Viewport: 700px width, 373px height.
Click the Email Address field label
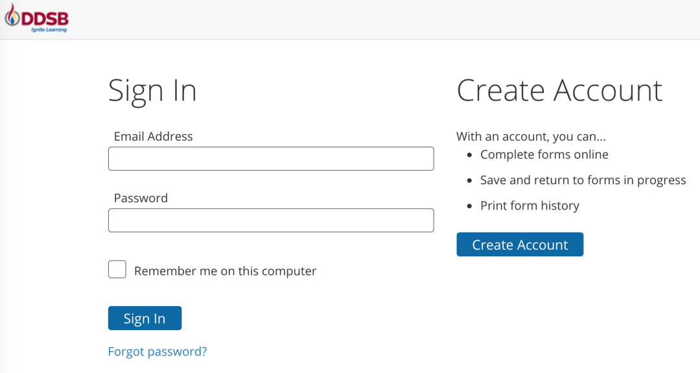coord(153,137)
